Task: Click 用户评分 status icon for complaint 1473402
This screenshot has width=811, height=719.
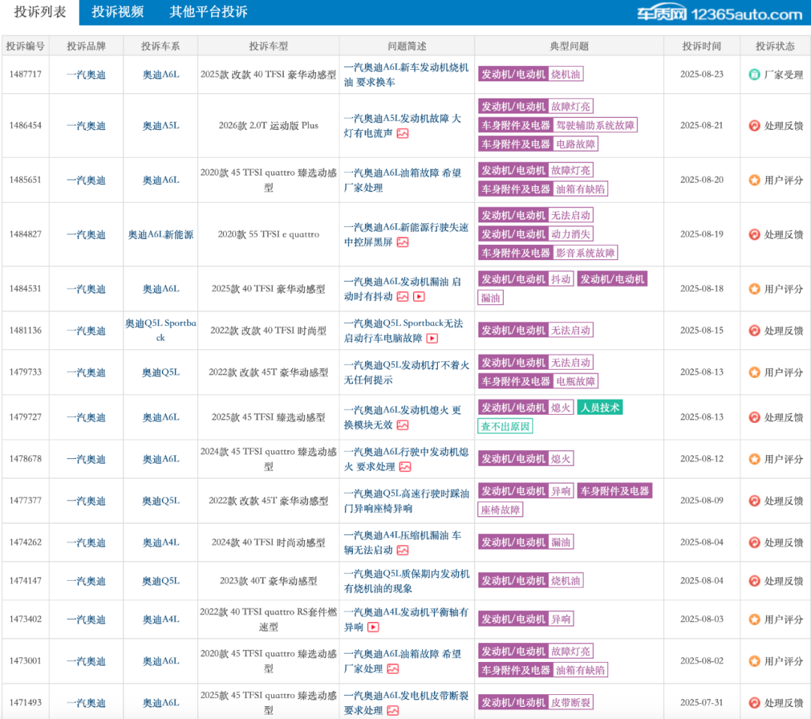Action: pyautogui.click(x=754, y=619)
